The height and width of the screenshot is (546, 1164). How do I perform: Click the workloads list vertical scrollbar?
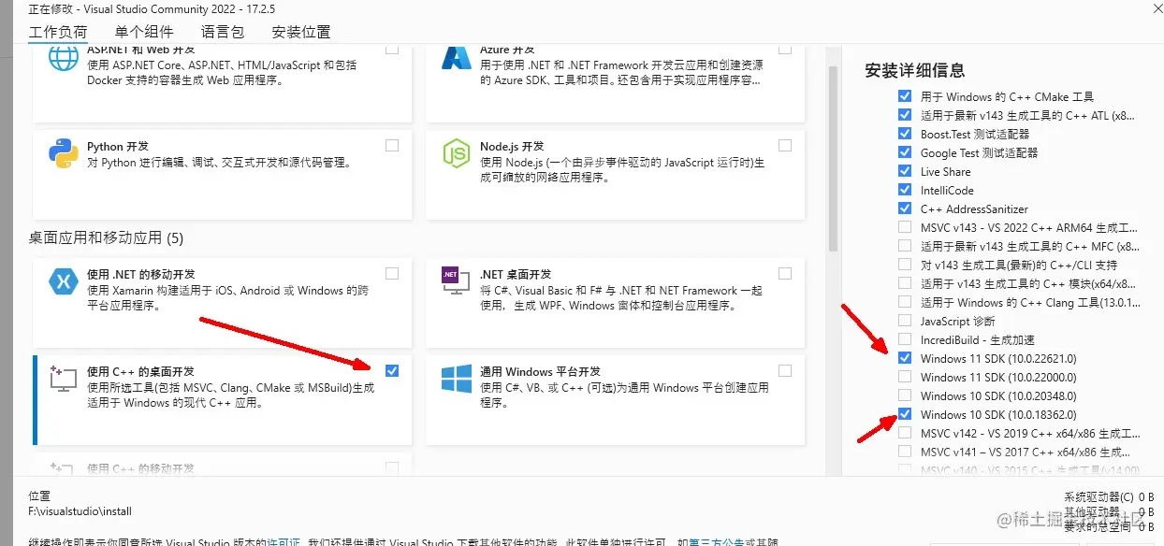pyautogui.click(x=833, y=159)
